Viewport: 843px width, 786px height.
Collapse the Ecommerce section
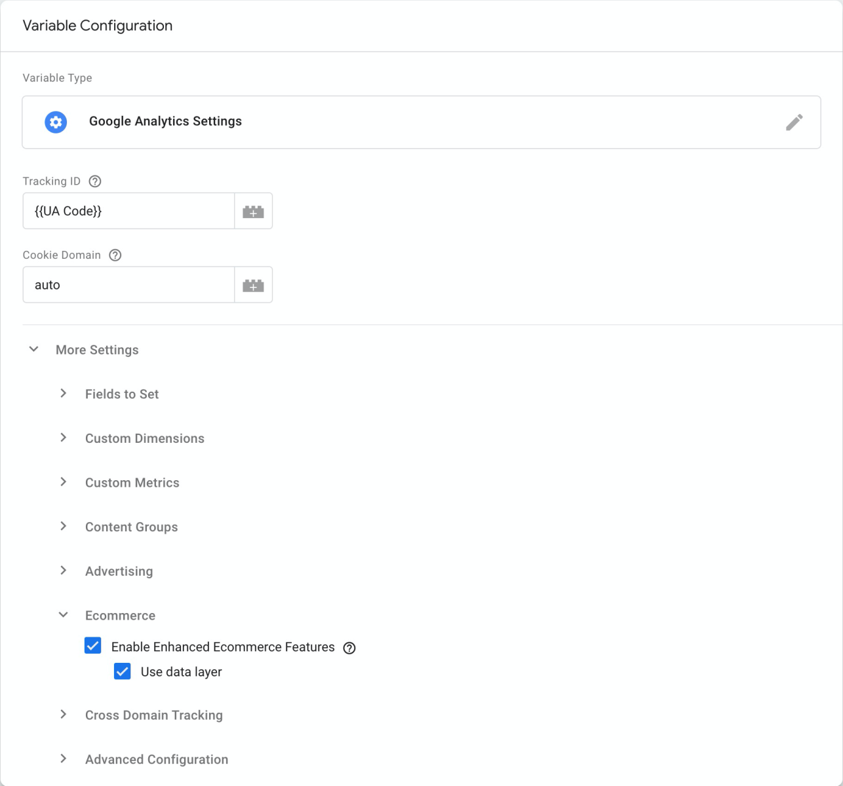point(64,615)
